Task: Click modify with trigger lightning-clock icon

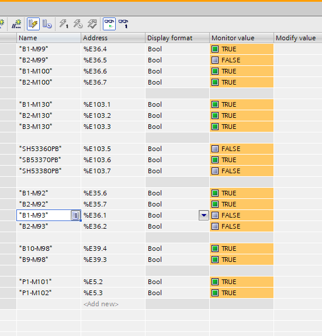Action: 78,24
